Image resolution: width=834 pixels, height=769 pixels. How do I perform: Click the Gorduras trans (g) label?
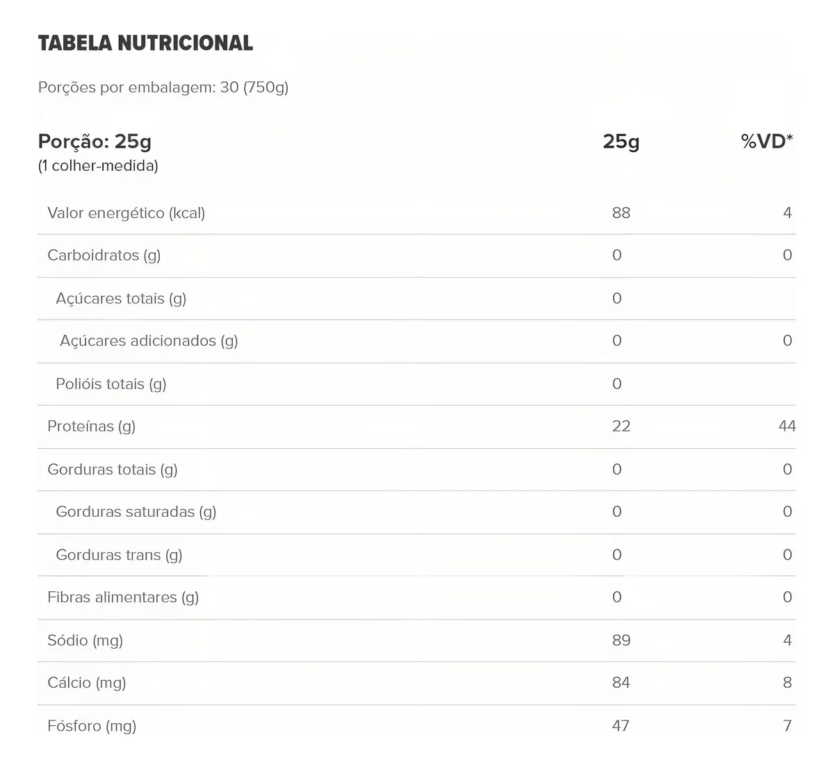[x=119, y=555]
